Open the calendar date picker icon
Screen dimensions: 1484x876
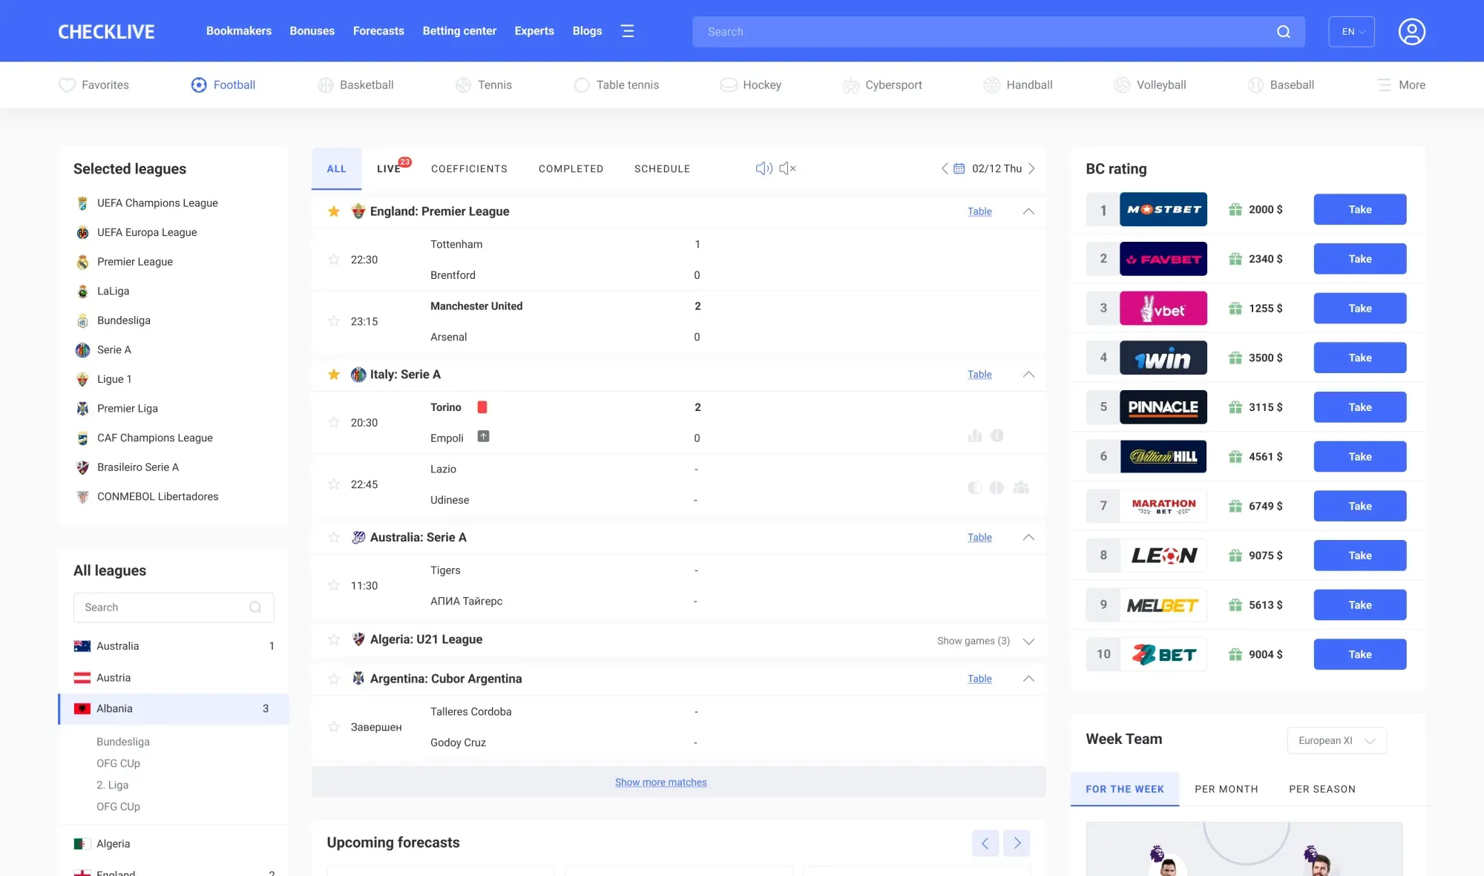click(x=959, y=168)
